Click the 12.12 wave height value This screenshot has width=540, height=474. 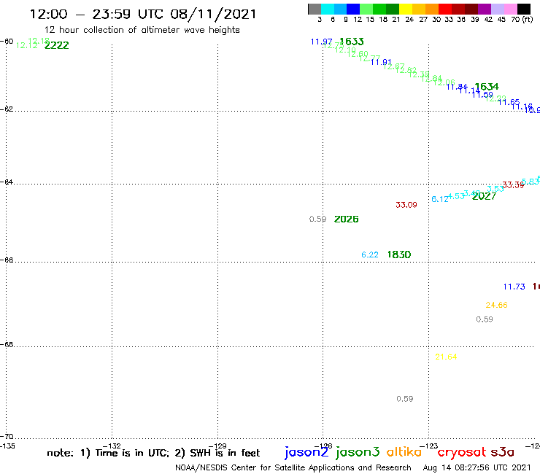[x=26, y=45]
